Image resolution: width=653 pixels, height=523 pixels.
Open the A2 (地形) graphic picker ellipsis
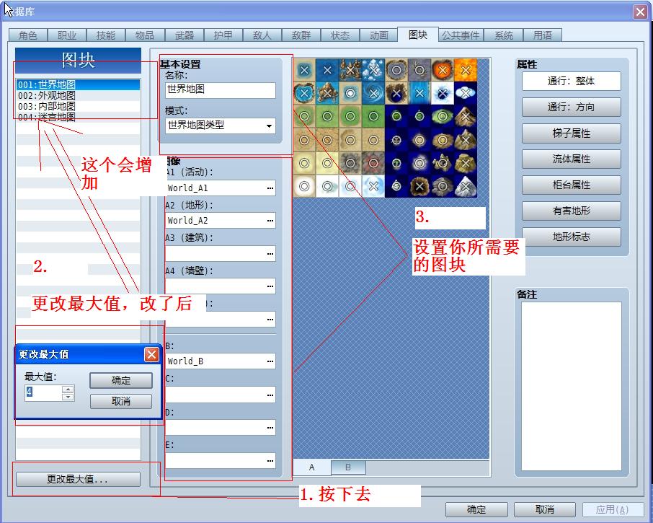click(x=270, y=221)
